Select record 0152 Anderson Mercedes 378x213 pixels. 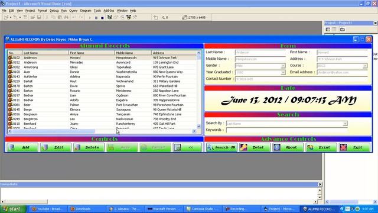click(x=102, y=63)
